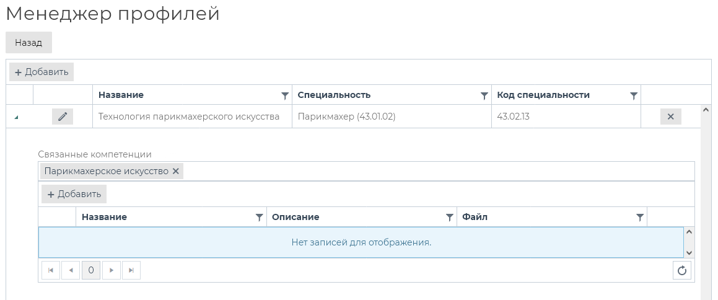
Task: Click the top Добавить button
Action: click(42, 72)
